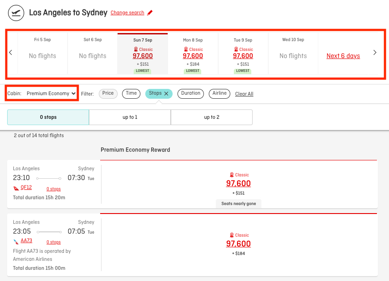
Task: Click the airplane takeoff icon beside the title
Action: click(x=16, y=13)
